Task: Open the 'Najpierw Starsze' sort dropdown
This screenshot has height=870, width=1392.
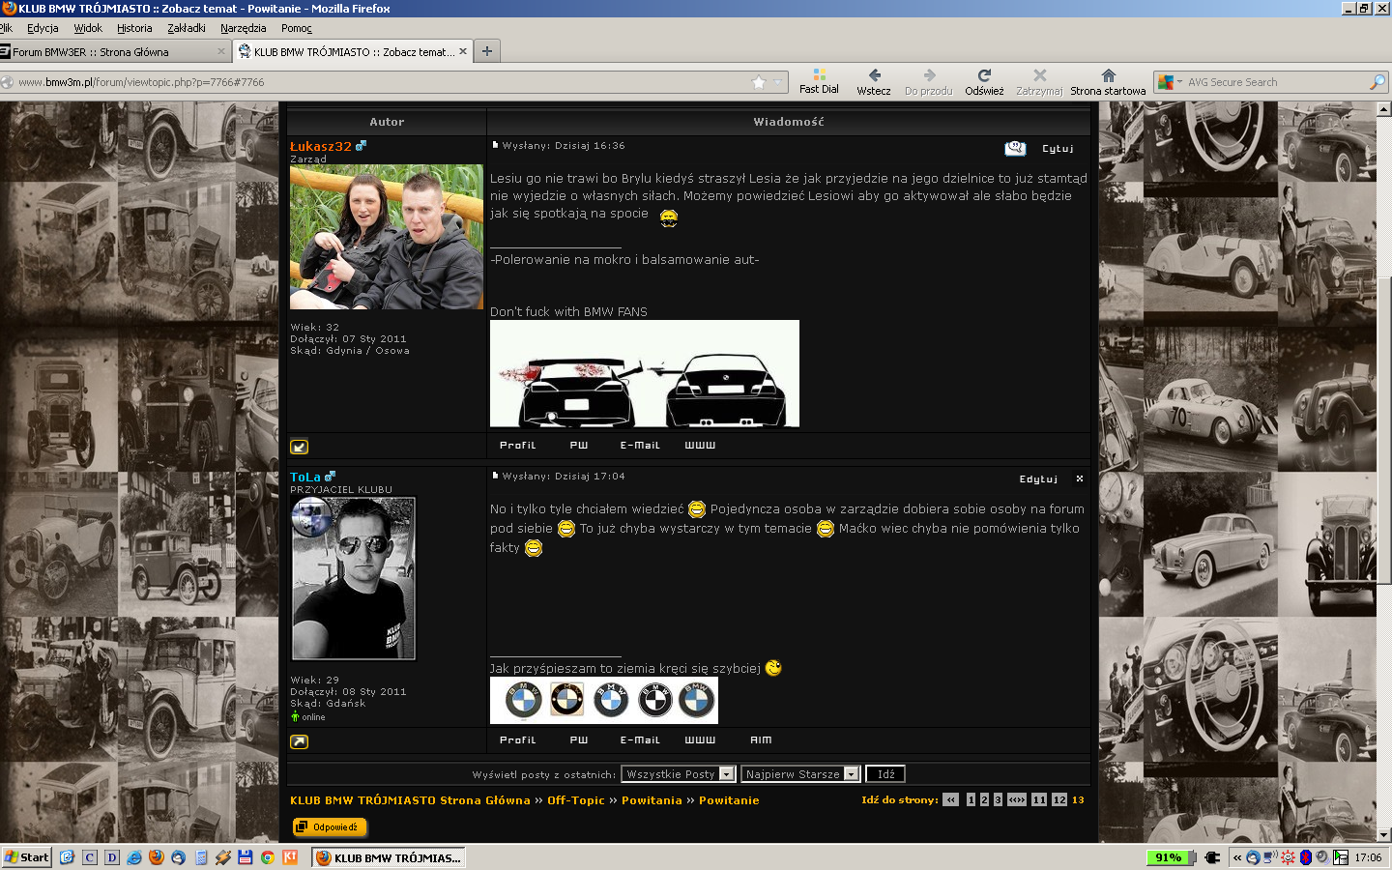Action: tap(800, 774)
